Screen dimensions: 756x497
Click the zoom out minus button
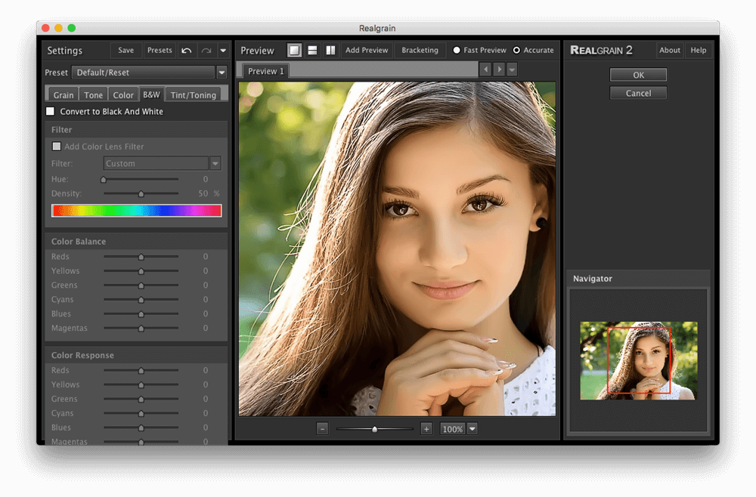click(323, 429)
